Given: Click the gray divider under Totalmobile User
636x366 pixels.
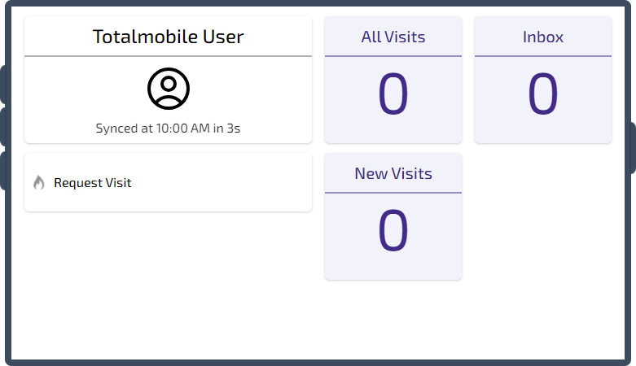Looking at the screenshot, I should [x=169, y=56].
